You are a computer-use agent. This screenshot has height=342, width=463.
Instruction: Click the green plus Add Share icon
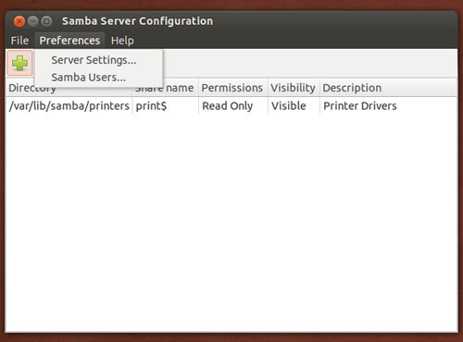(x=19, y=63)
